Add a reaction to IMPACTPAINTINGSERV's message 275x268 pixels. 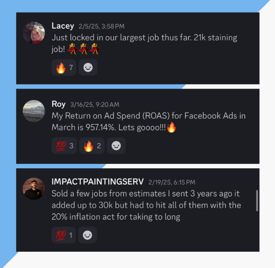point(87,235)
